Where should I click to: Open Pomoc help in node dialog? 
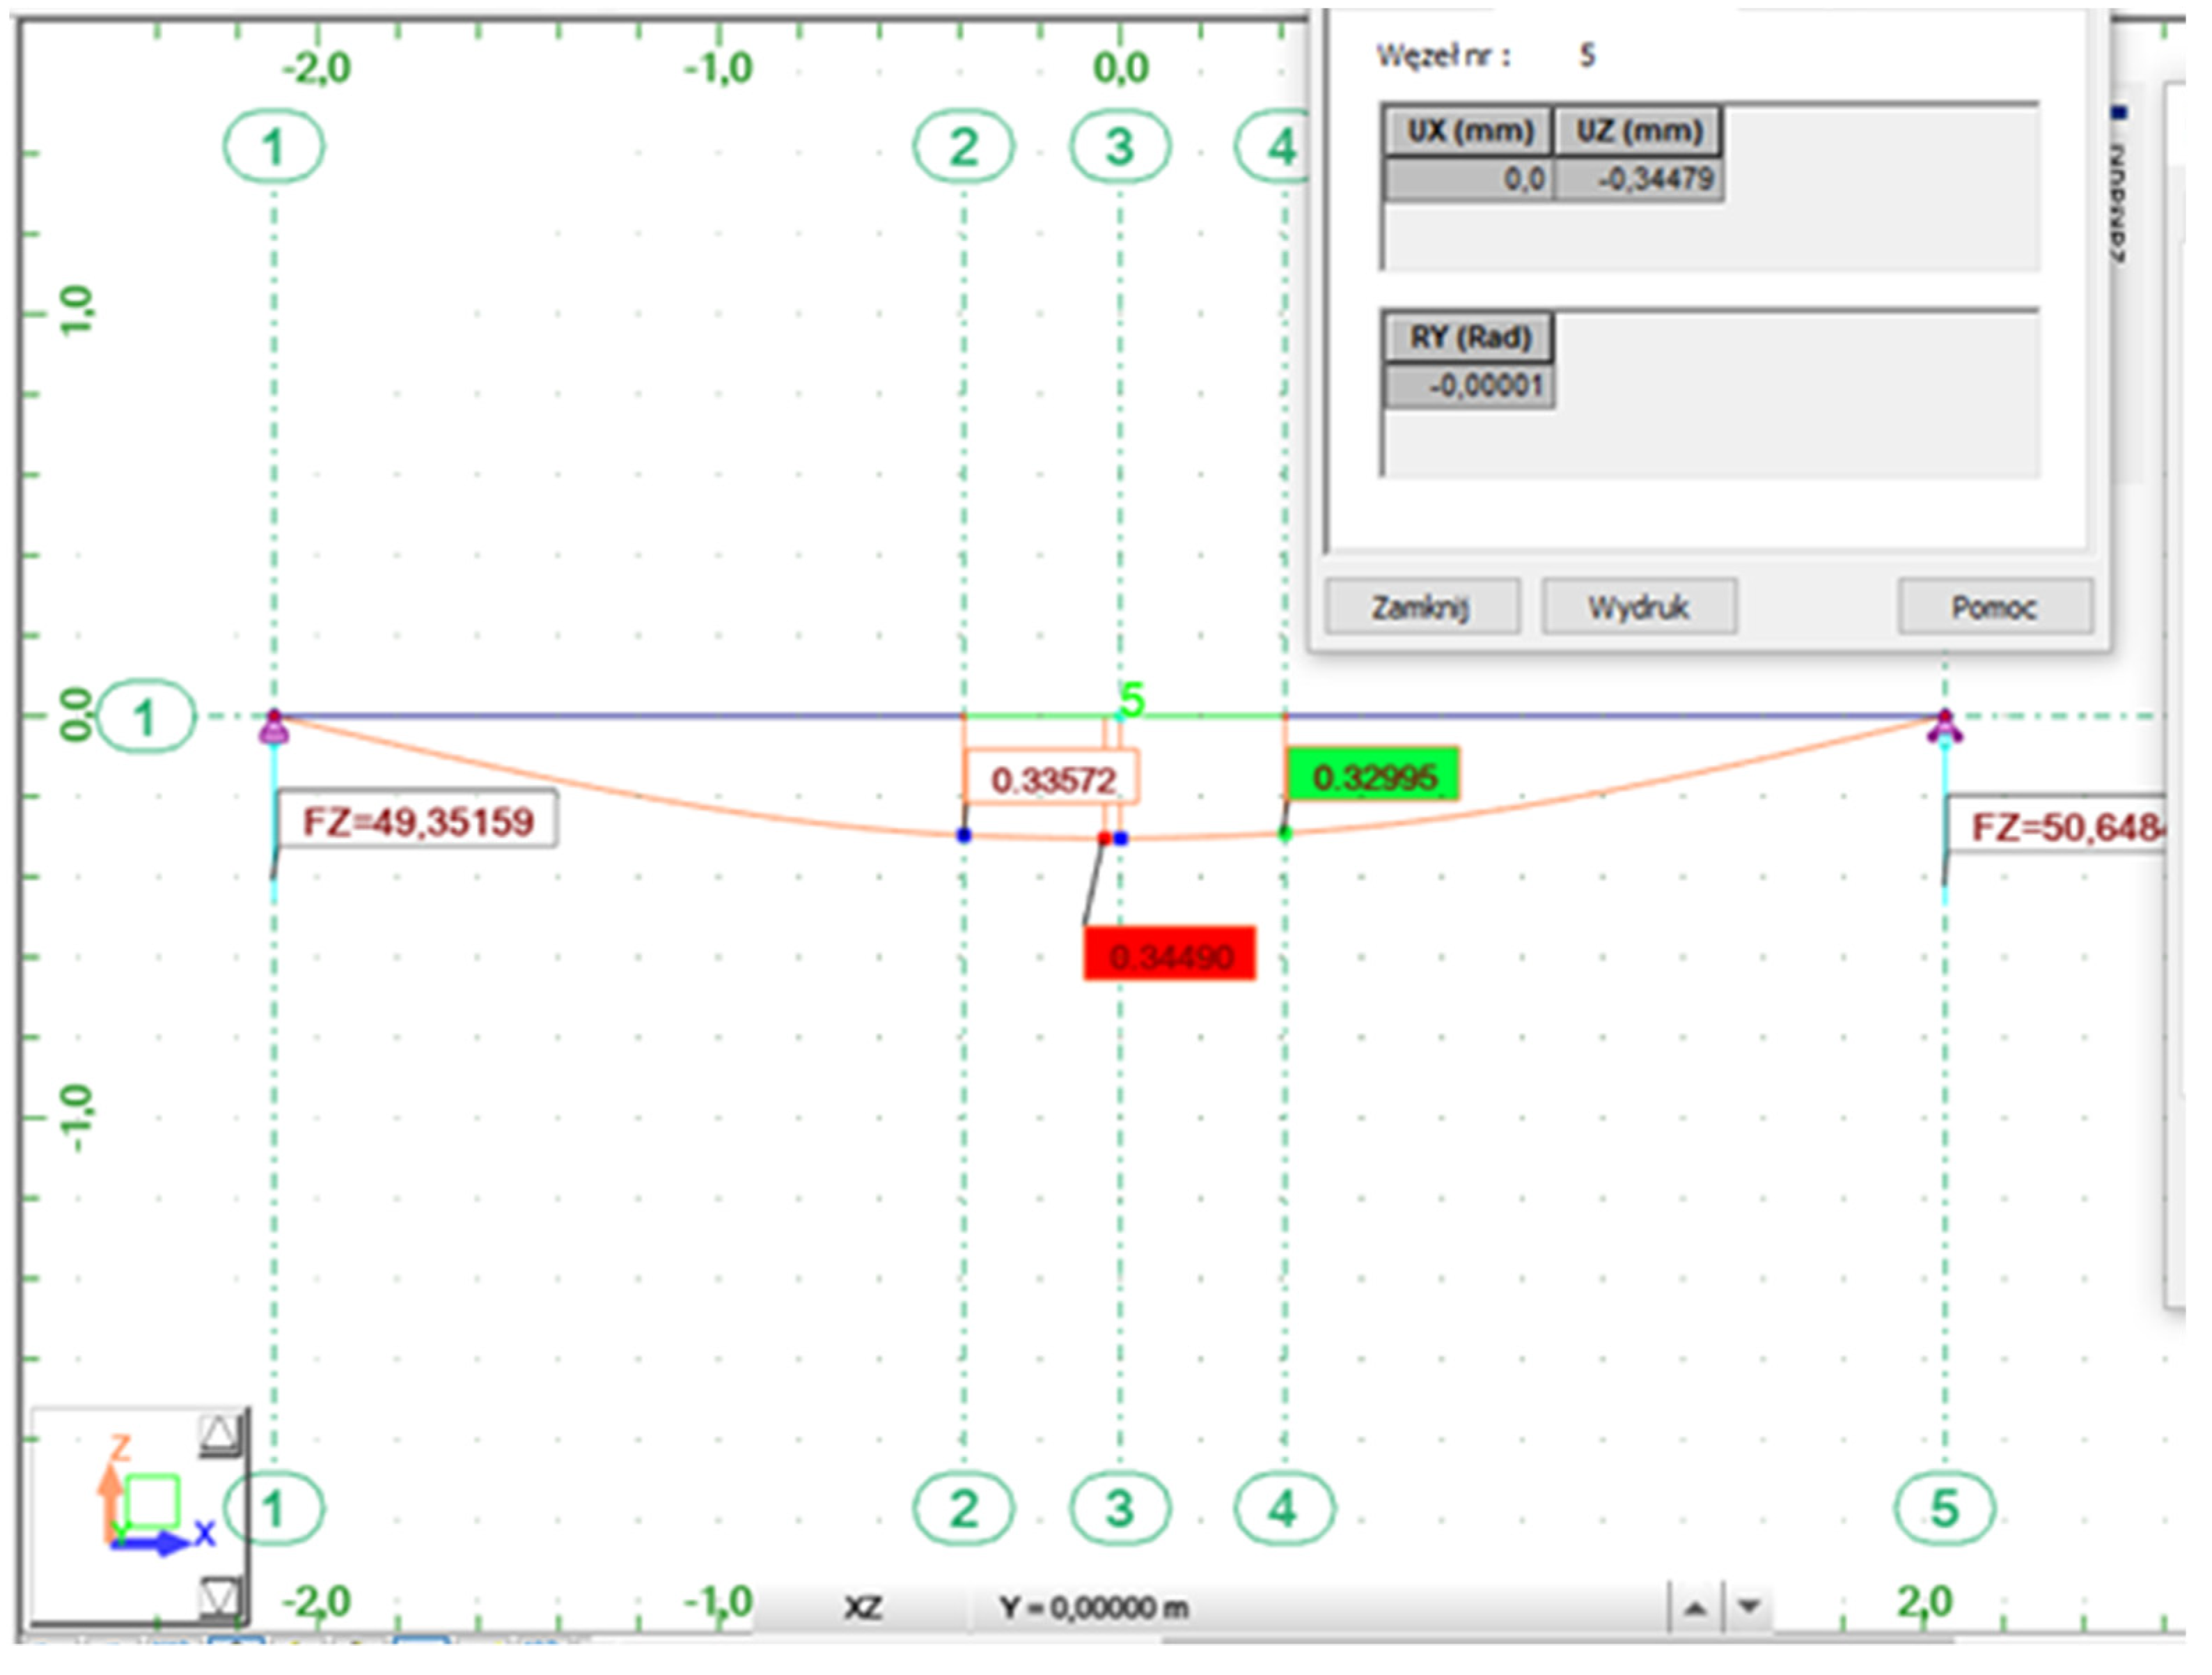pyautogui.click(x=1994, y=607)
